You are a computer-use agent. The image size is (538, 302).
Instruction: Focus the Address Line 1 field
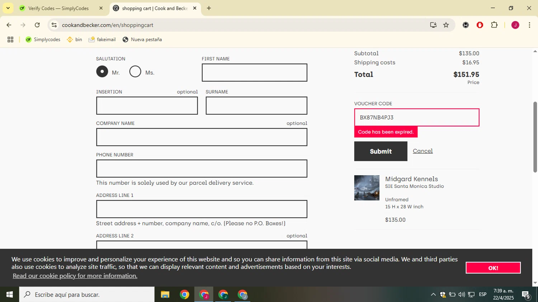tap(202, 209)
